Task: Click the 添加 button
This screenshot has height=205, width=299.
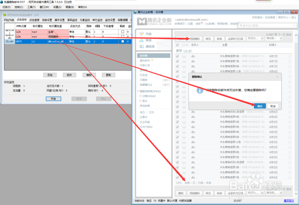Action: click(x=50, y=75)
